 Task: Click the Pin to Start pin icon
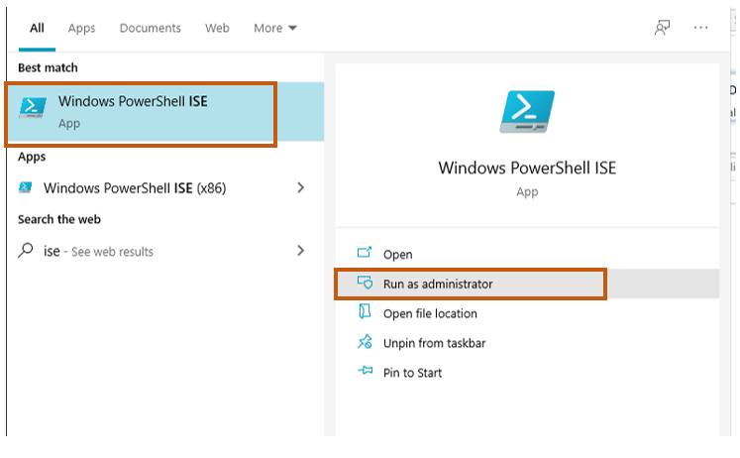[365, 371]
